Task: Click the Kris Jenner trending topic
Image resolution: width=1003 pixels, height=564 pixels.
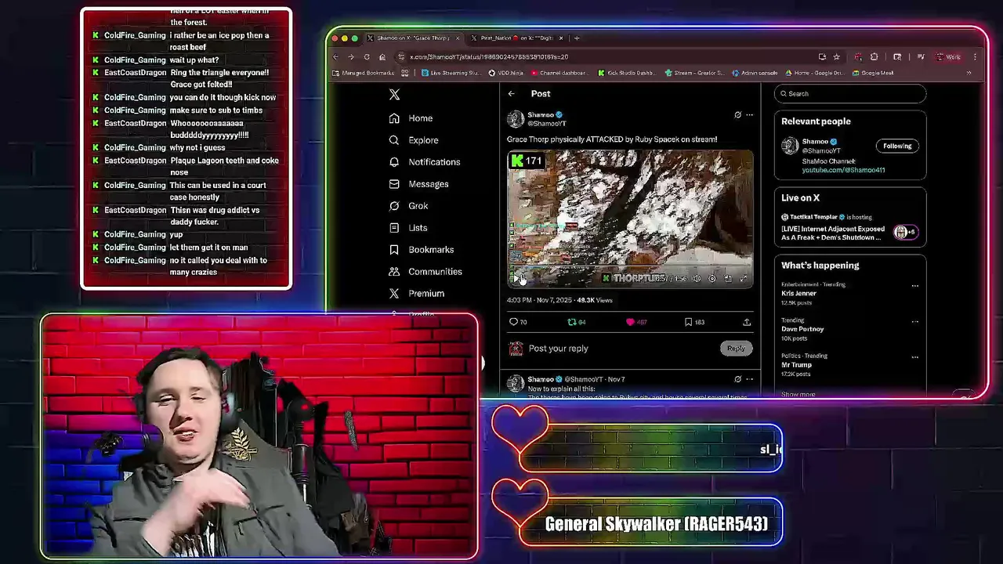Action: point(798,294)
